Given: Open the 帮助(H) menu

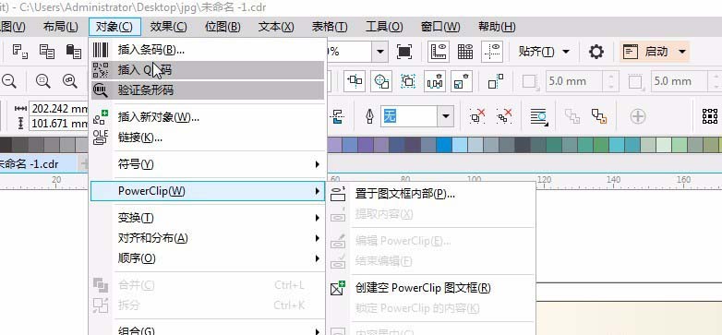Looking at the screenshot, I should (x=497, y=27).
